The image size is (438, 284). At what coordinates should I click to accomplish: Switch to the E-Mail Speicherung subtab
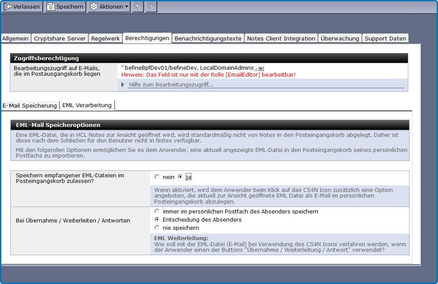[x=30, y=105]
